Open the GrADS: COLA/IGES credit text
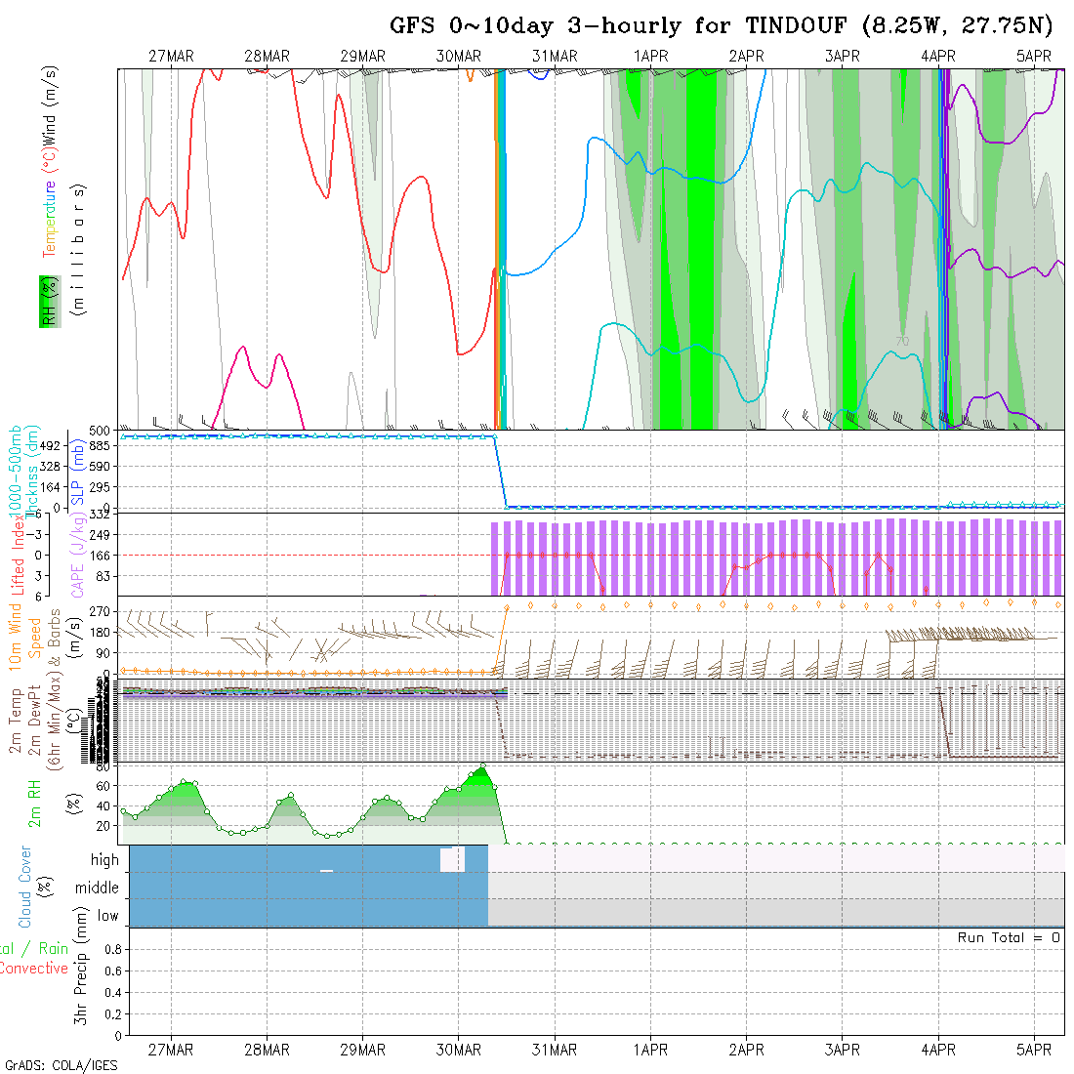Image resolution: width=1074 pixels, height=1074 pixels. 61,1065
